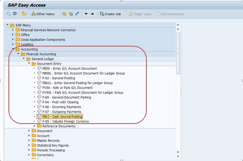Open FV50 Edit or Park G/L Document
243x161 pixels.
[67, 88]
